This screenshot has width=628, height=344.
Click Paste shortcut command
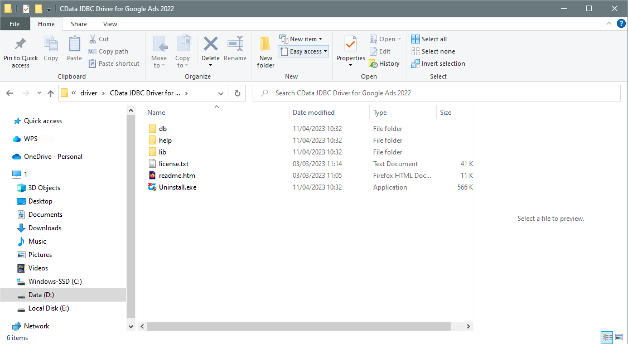[x=114, y=64]
